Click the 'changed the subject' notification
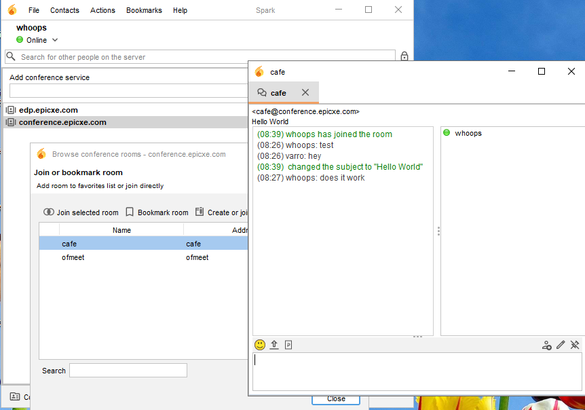585x410 pixels. pyautogui.click(x=340, y=167)
